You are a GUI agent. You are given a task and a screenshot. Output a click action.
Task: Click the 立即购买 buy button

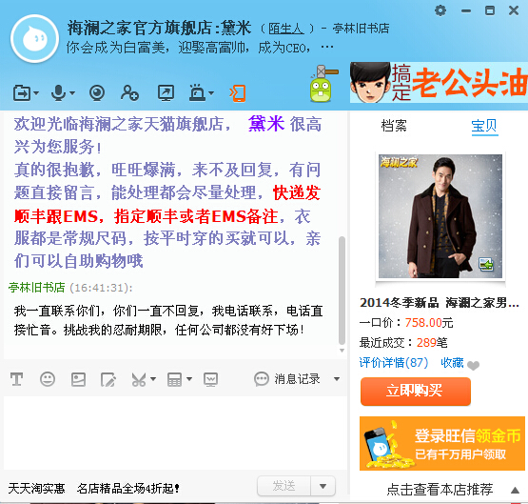pos(415,391)
